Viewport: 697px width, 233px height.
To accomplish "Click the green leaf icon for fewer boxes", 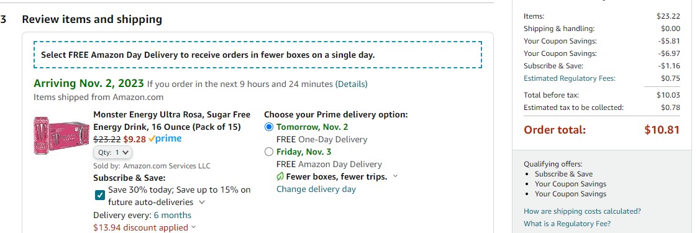I will click(280, 176).
